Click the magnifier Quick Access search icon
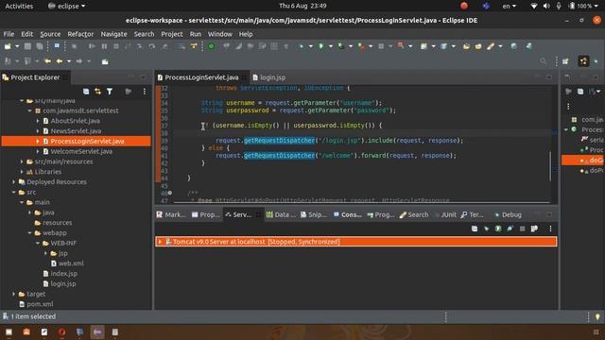 coord(544,61)
